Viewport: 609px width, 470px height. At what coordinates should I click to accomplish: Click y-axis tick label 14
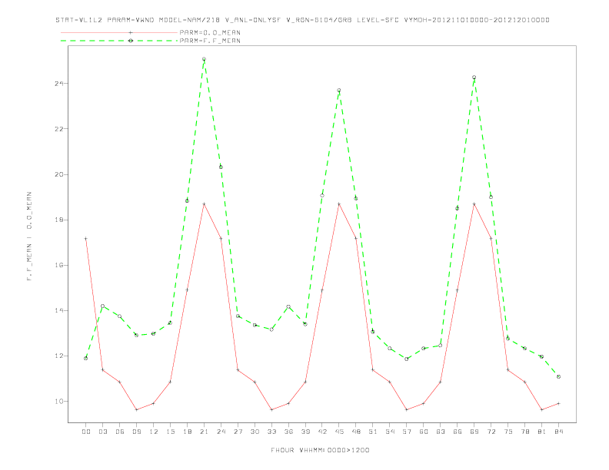pyautogui.click(x=59, y=310)
